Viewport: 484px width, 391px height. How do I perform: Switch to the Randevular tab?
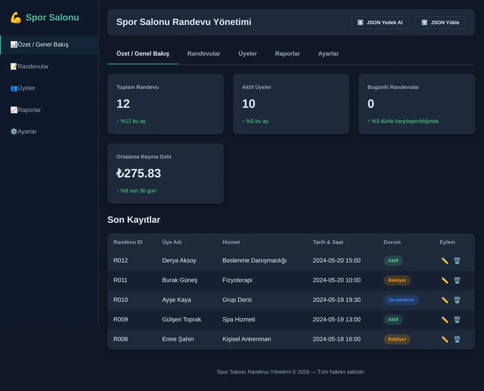(204, 54)
